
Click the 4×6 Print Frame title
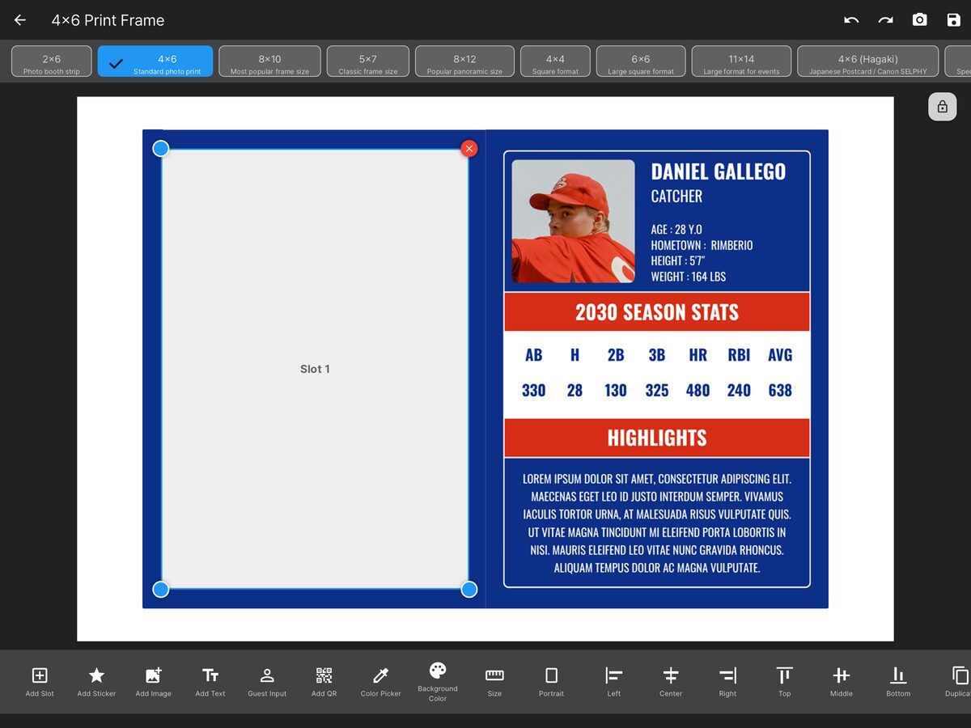pyautogui.click(x=108, y=20)
